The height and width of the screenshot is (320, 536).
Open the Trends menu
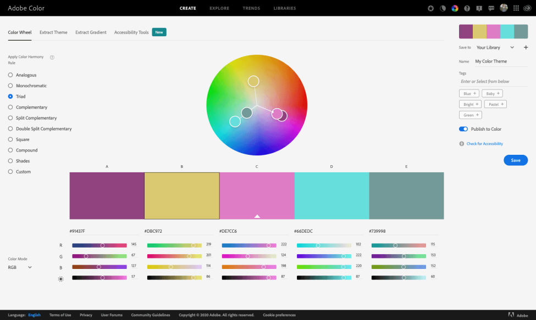[x=251, y=8]
